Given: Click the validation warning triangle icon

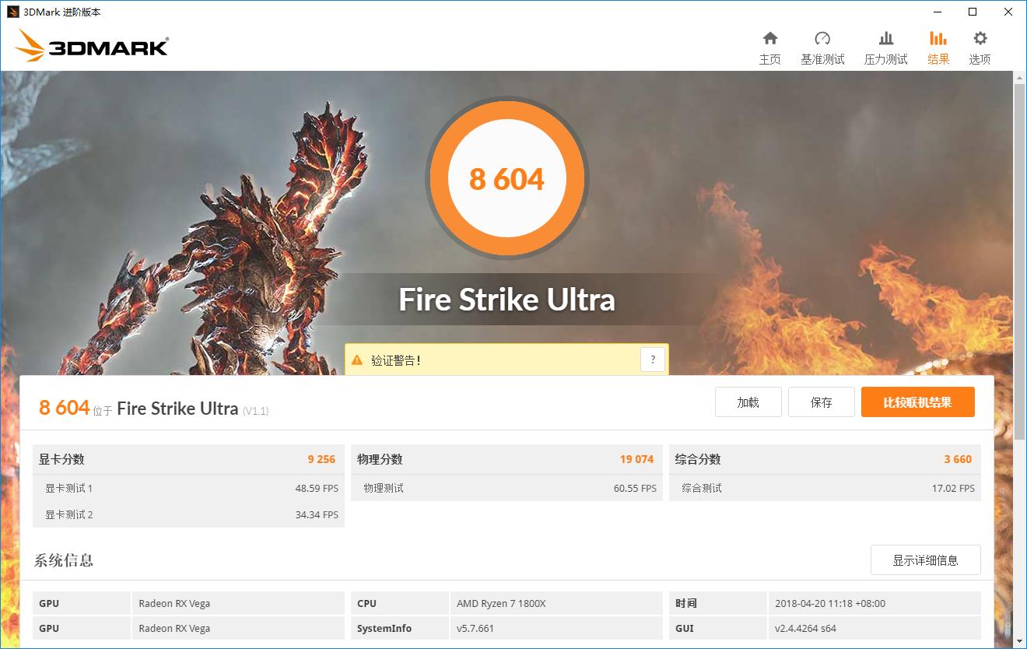Looking at the screenshot, I should click(x=357, y=360).
